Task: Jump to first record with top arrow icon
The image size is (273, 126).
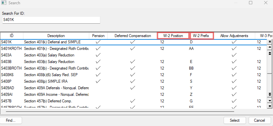Action: coord(270,42)
